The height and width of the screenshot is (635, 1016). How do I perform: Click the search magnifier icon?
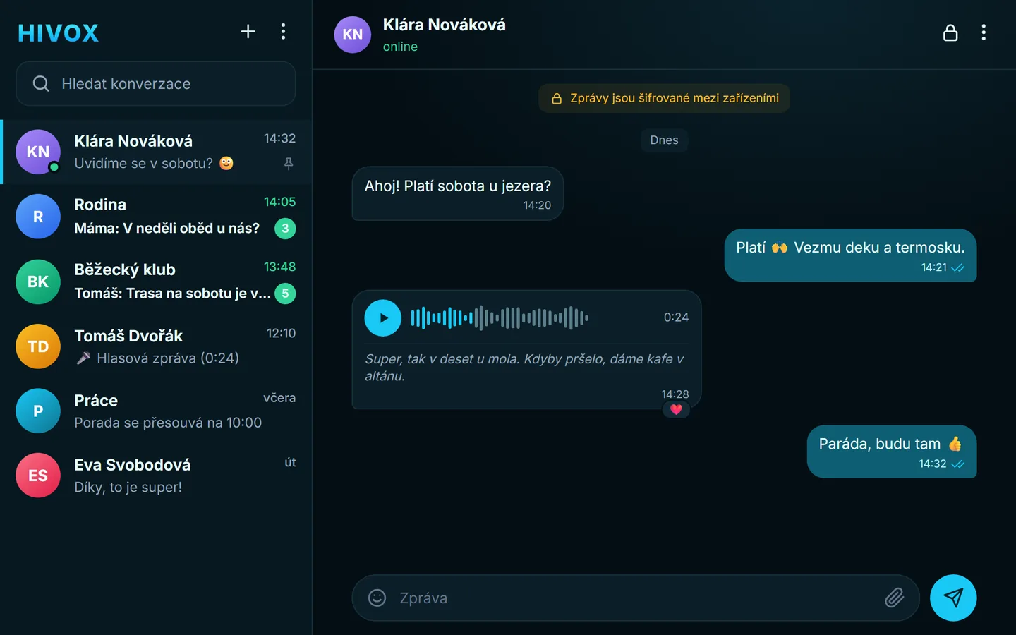coord(41,83)
